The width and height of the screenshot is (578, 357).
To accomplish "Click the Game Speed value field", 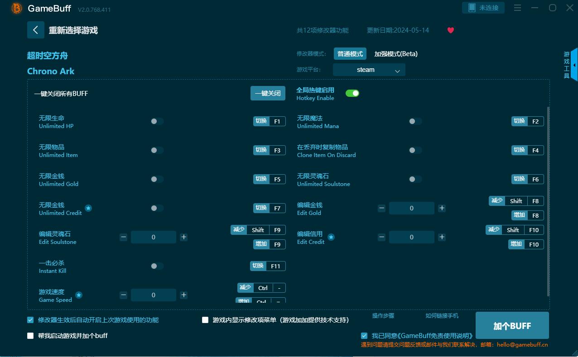I will click(154, 295).
